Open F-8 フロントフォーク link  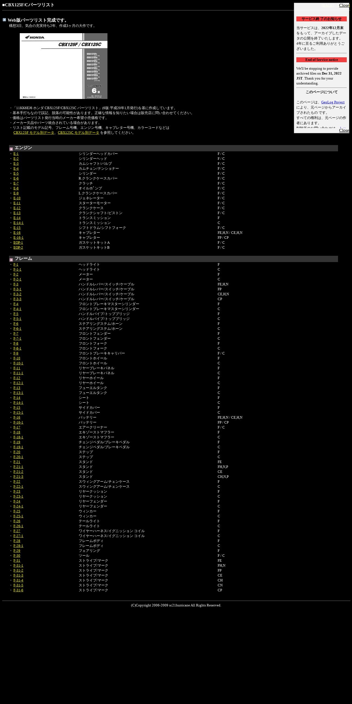pyautogui.click(x=16, y=344)
